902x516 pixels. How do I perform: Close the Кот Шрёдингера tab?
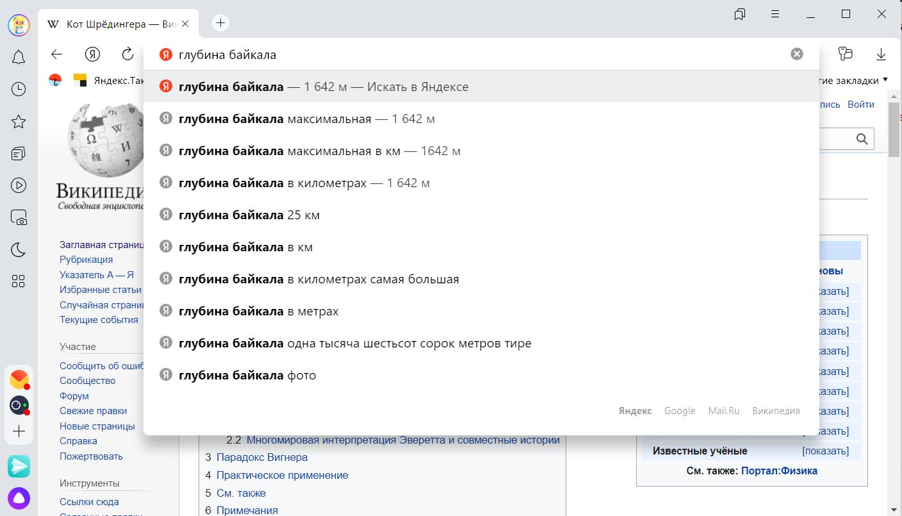[185, 24]
